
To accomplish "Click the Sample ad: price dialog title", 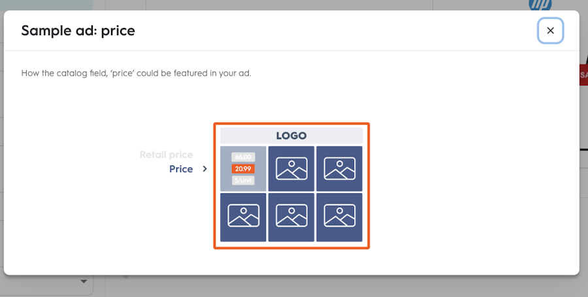I will 78,31.
